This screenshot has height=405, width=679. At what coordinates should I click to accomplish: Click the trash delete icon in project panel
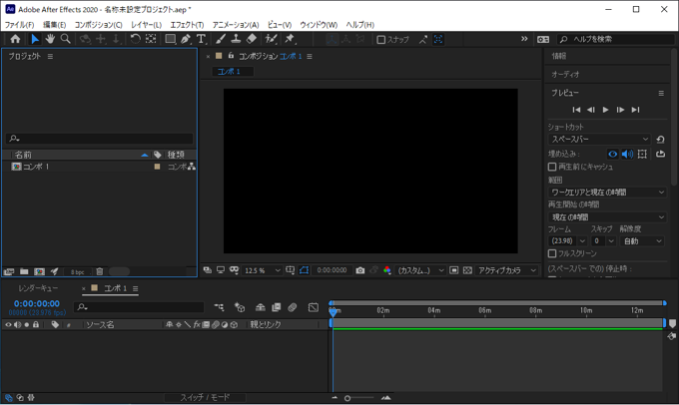(x=100, y=271)
